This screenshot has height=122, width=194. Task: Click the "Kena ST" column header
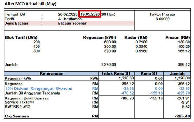pos(149,74)
